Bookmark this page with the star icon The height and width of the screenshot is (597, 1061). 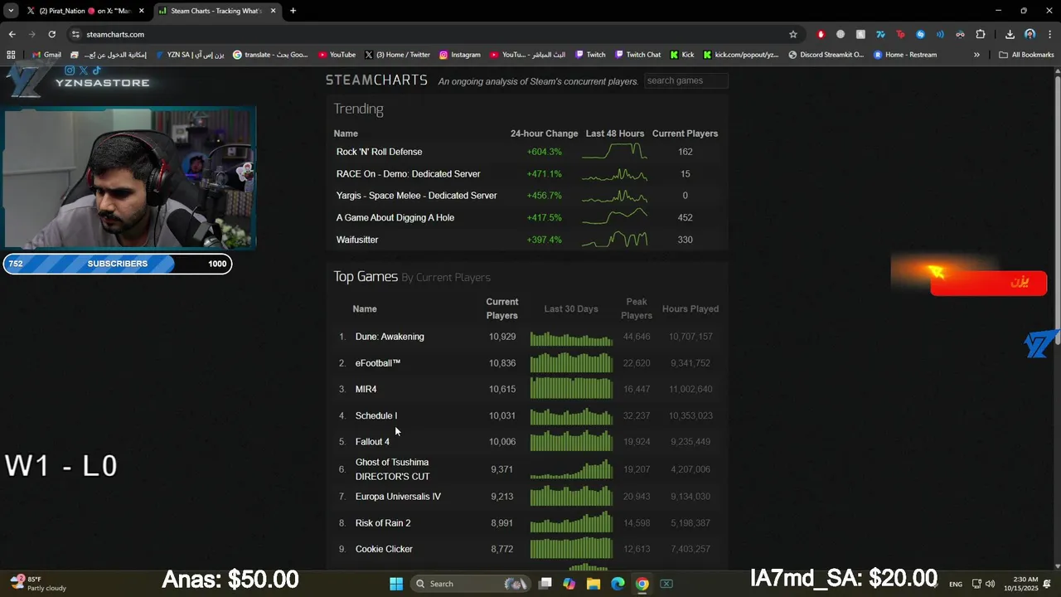(x=793, y=34)
